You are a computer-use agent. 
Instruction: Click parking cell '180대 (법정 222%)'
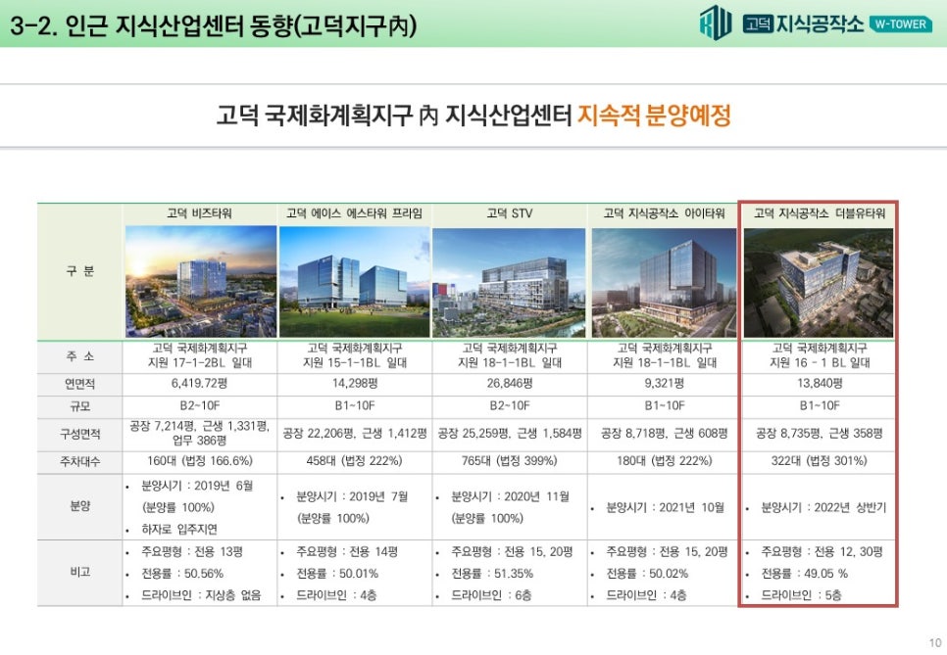click(x=665, y=461)
